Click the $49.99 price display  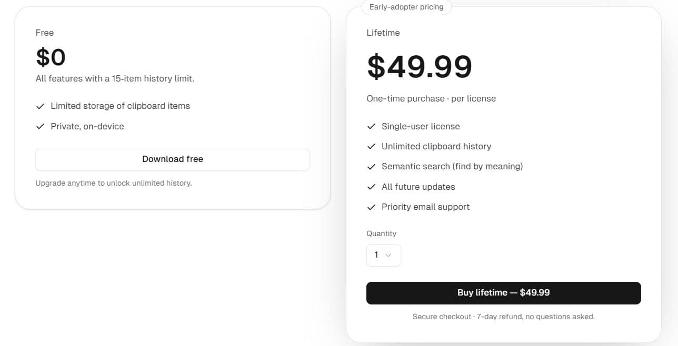(420, 66)
